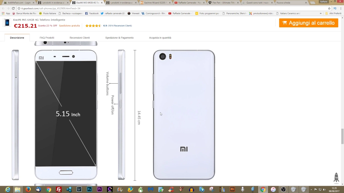This screenshot has width=344, height=193.
Task: Click the volume speaker tray icon
Action: pos(324,190)
